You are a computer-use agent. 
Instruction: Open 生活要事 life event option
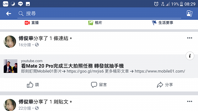163,23
